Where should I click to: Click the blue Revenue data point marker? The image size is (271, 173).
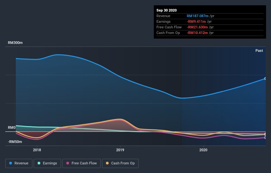(265, 79)
